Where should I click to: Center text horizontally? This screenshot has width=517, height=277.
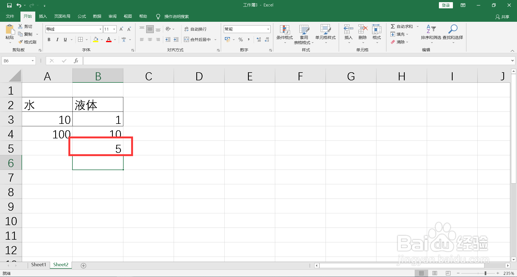pyautogui.click(x=150, y=39)
